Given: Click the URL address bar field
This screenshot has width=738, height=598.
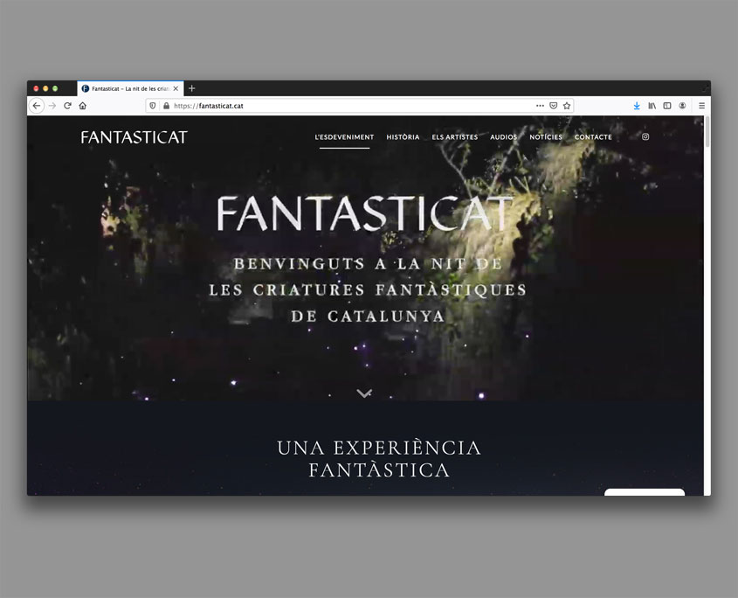Looking at the screenshot, I should (349, 106).
